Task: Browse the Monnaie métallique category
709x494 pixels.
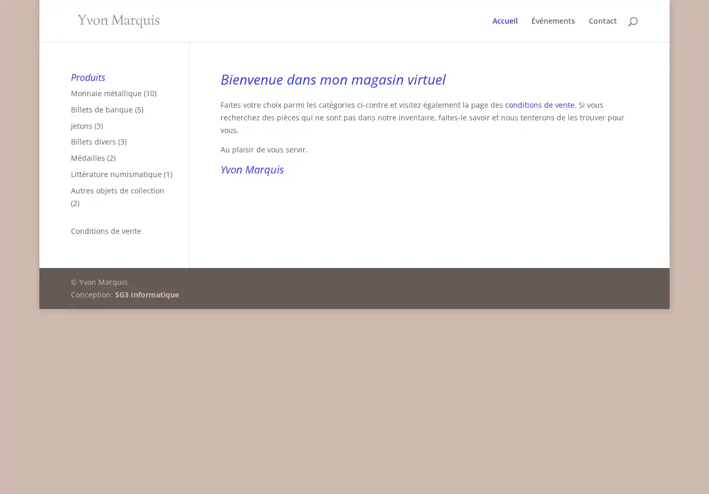Action: (x=106, y=94)
